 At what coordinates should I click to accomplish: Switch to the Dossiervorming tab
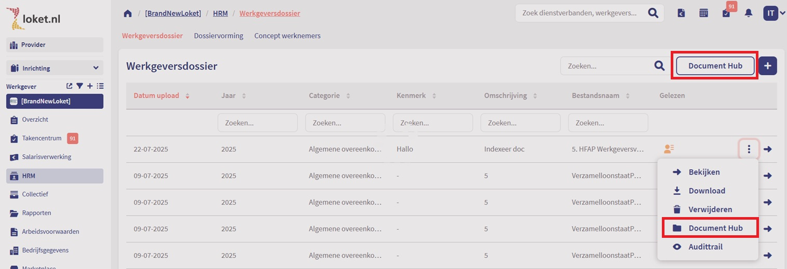click(218, 36)
